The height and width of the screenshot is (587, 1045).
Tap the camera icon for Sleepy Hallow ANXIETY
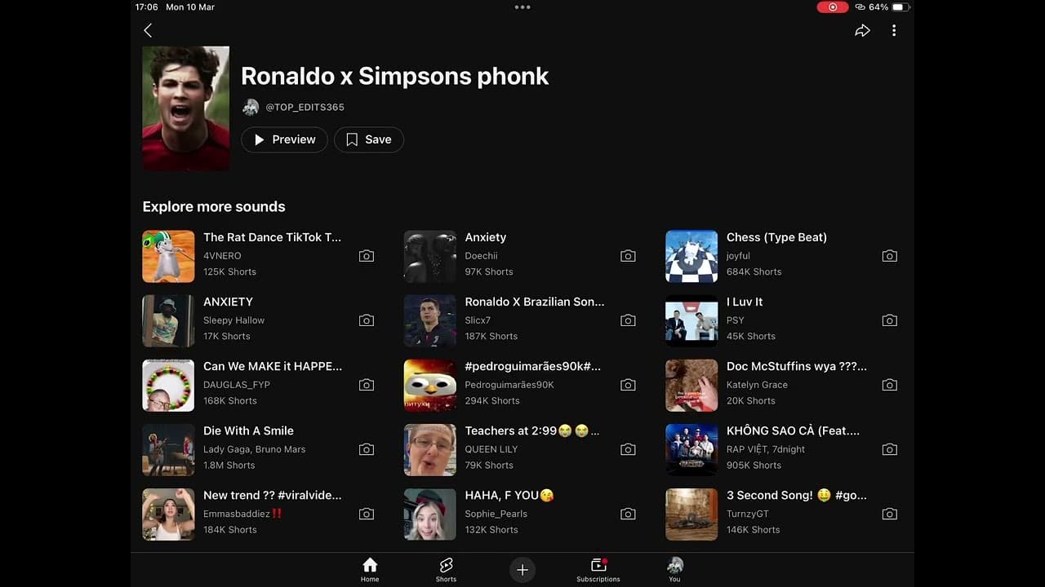pyautogui.click(x=367, y=320)
